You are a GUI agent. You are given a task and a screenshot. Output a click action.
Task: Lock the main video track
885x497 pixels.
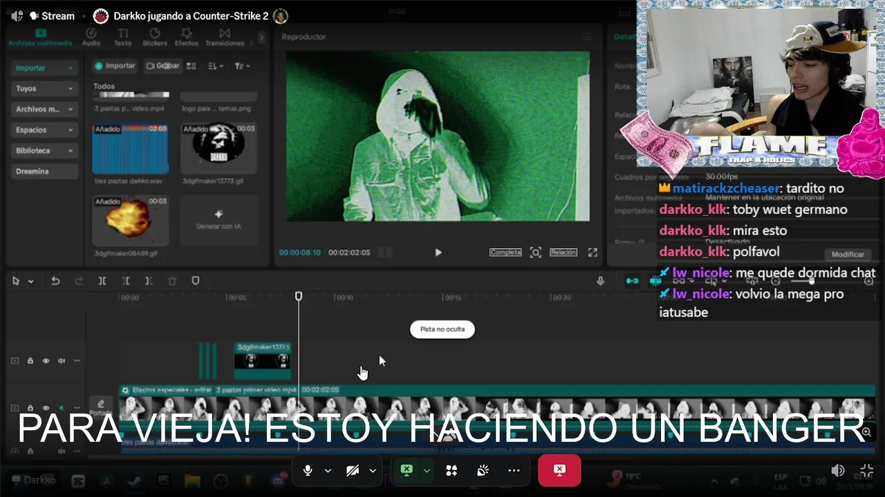(30, 408)
